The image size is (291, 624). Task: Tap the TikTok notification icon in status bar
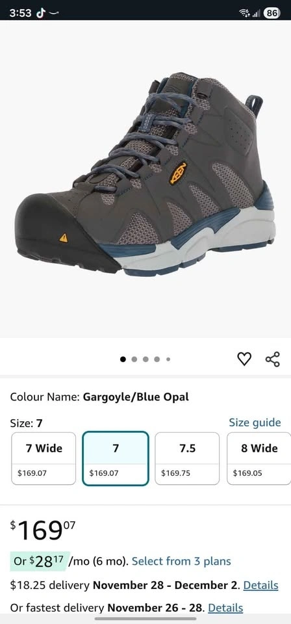(x=40, y=13)
